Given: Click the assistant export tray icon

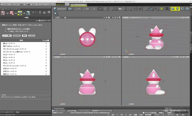Looking at the screenshot, I should (x=44, y=12).
